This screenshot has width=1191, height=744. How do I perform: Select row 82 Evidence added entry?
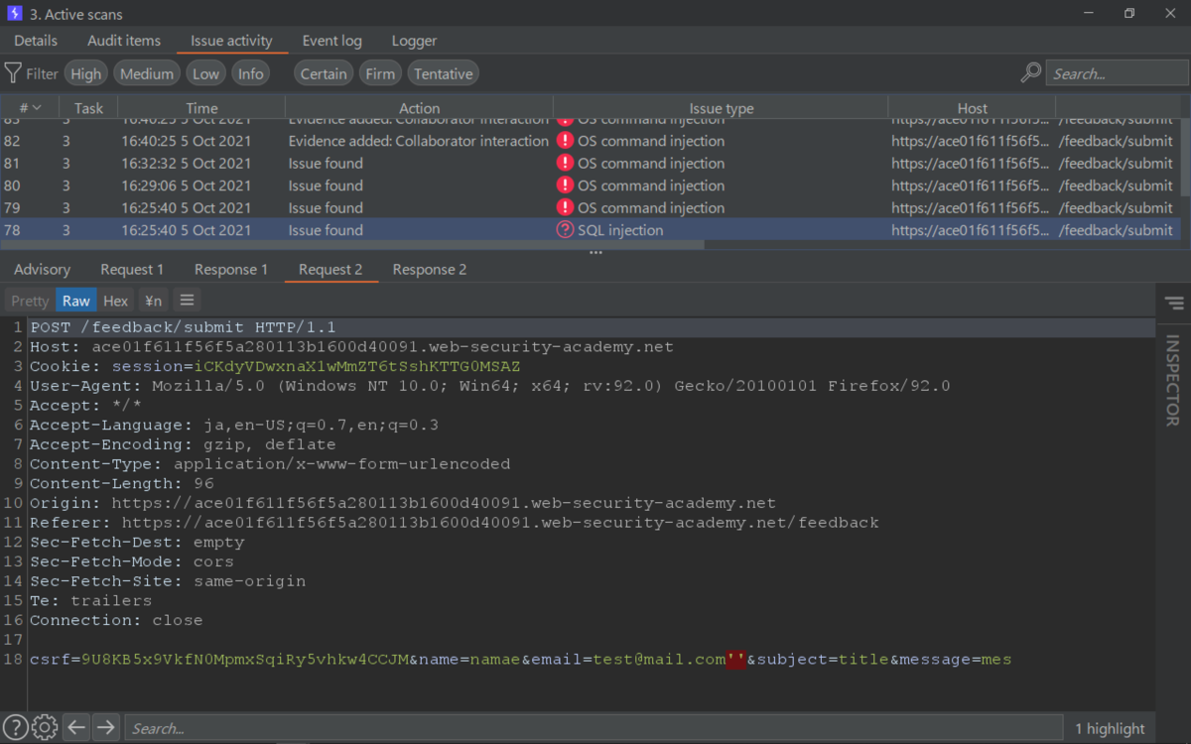coord(591,141)
